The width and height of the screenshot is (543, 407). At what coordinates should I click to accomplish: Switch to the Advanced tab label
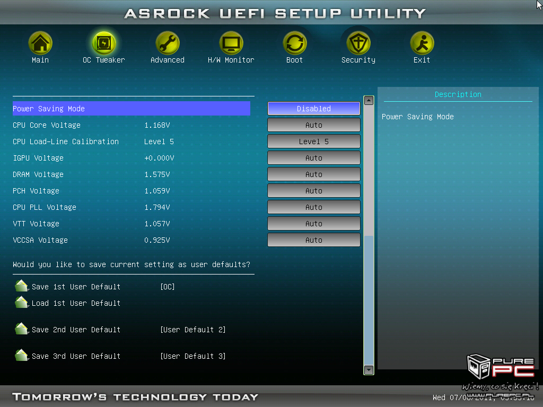(168, 60)
